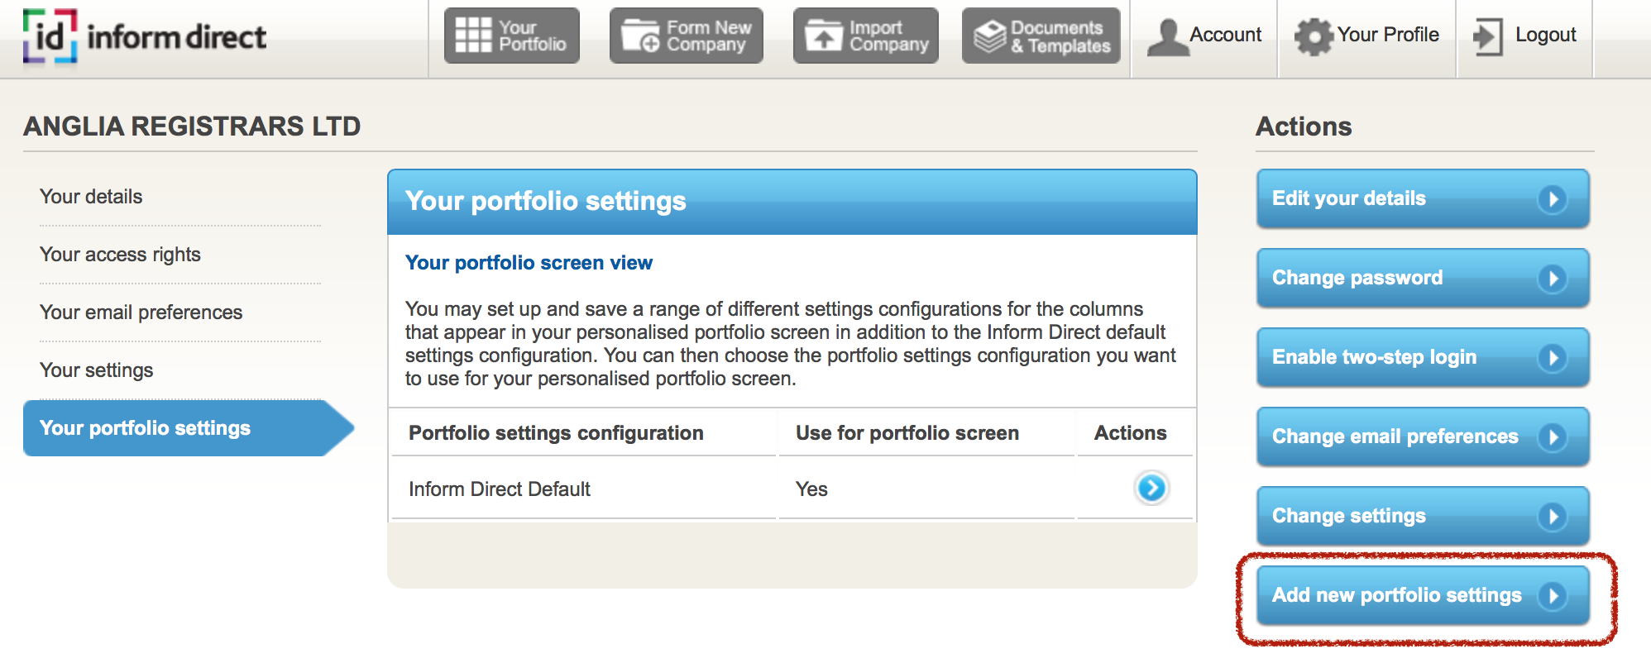Select Your email preferences

[x=140, y=312]
